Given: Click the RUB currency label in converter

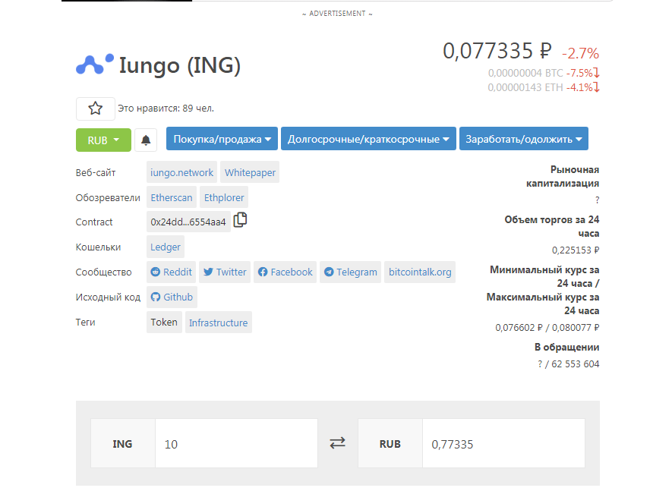Looking at the screenshot, I should (390, 444).
